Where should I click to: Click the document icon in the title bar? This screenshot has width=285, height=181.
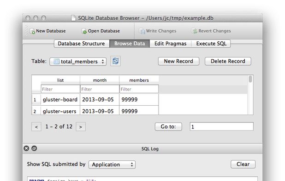click(x=73, y=18)
